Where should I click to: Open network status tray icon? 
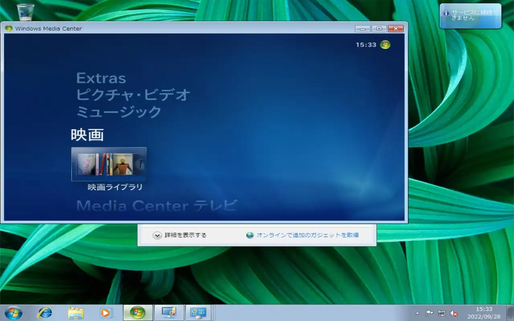click(x=442, y=313)
